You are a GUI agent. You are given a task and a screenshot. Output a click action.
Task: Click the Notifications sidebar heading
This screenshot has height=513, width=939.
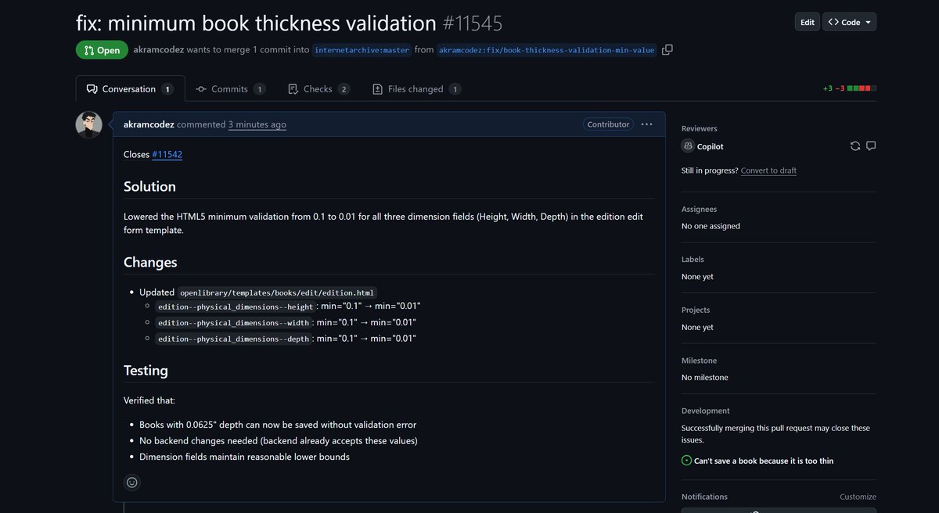point(704,497)
